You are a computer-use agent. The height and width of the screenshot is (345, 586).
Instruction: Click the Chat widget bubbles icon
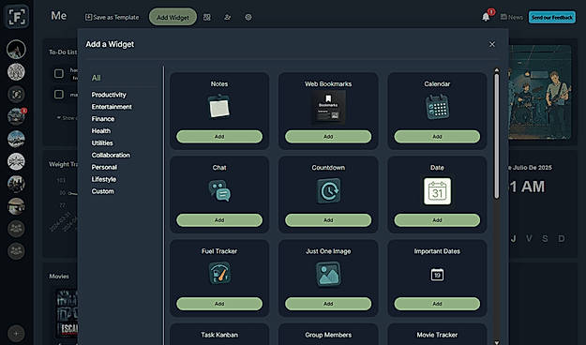[219, 191]
